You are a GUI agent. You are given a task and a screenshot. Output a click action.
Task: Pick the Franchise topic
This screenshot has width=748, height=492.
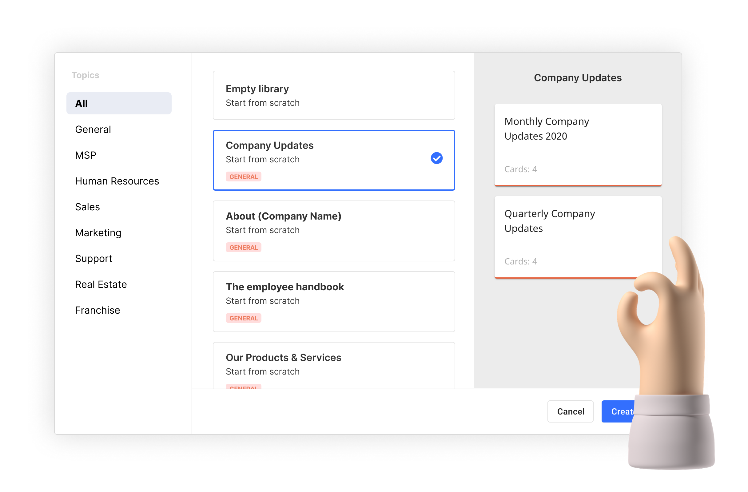(97, 310)
